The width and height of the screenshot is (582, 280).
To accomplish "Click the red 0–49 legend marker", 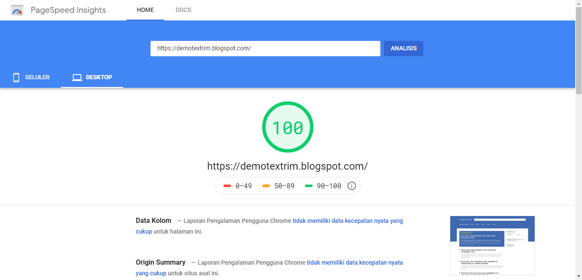I will 227,186.
